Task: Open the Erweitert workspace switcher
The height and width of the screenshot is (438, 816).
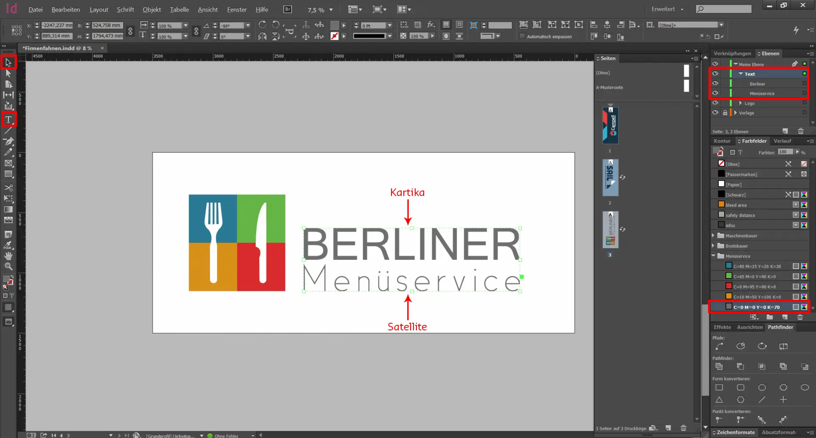Action: coord(667,9)
